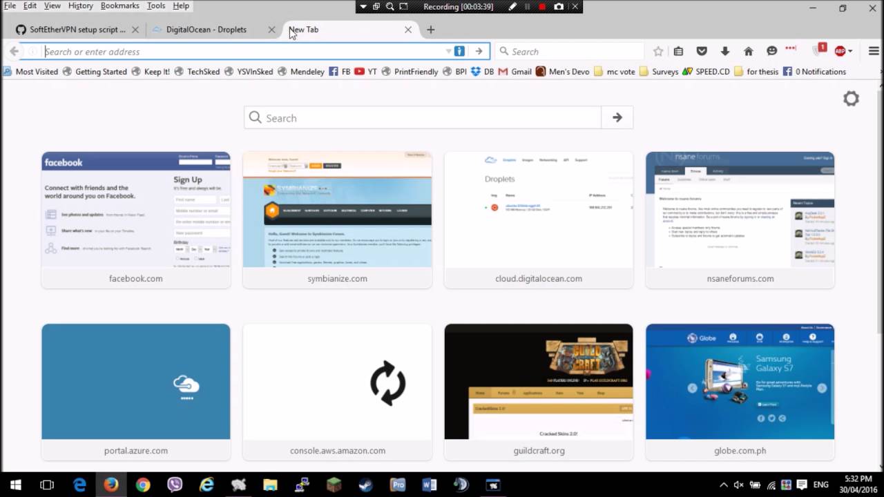The height and width of the screenshot is (497, 884).
Task: Click the Back arrow button
Action: 14,51
